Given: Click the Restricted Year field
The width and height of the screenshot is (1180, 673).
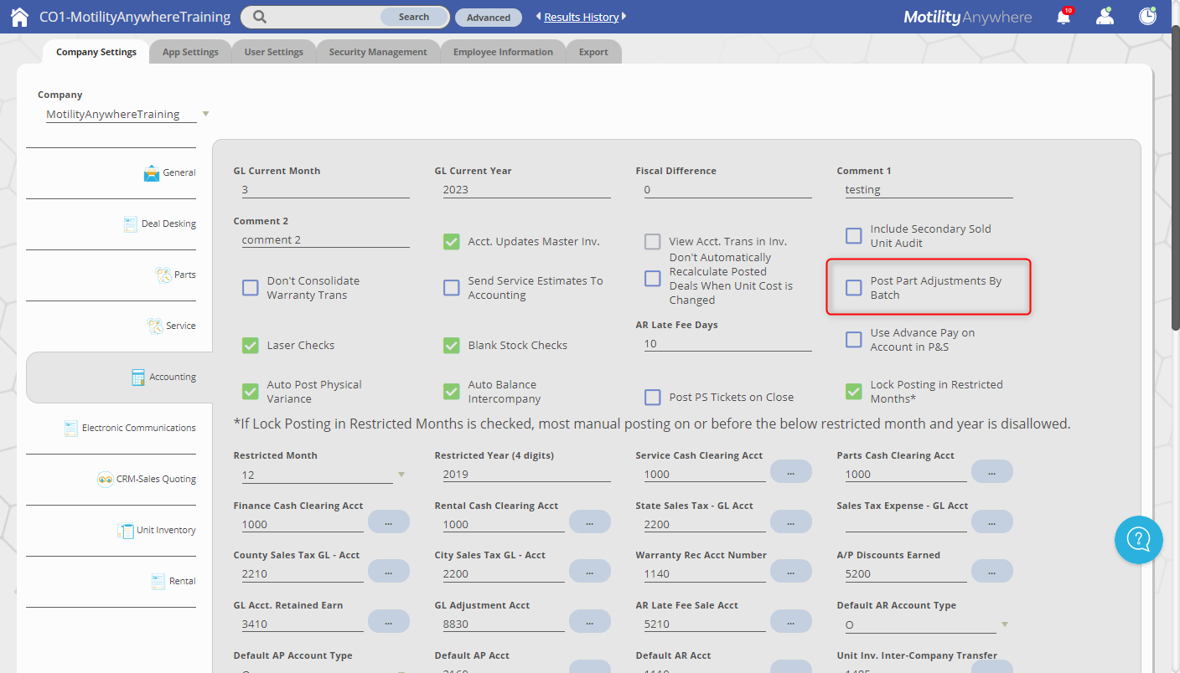Looking at the screenshot, I should (526, 474).
